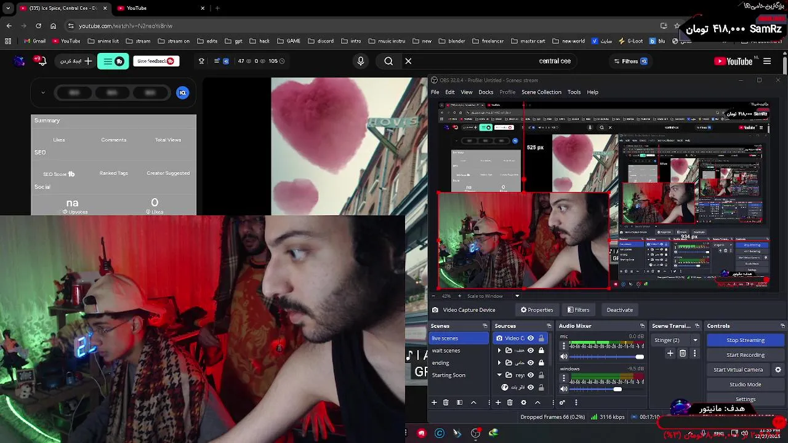Open Audio Mixer three-dot menu at bottom
This screenshot has width=788, height=443.
(576, 402)
